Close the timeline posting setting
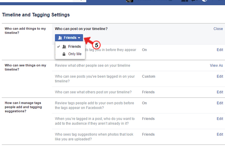This screenshot has width=225, height=159. click(x=218, y=29)
